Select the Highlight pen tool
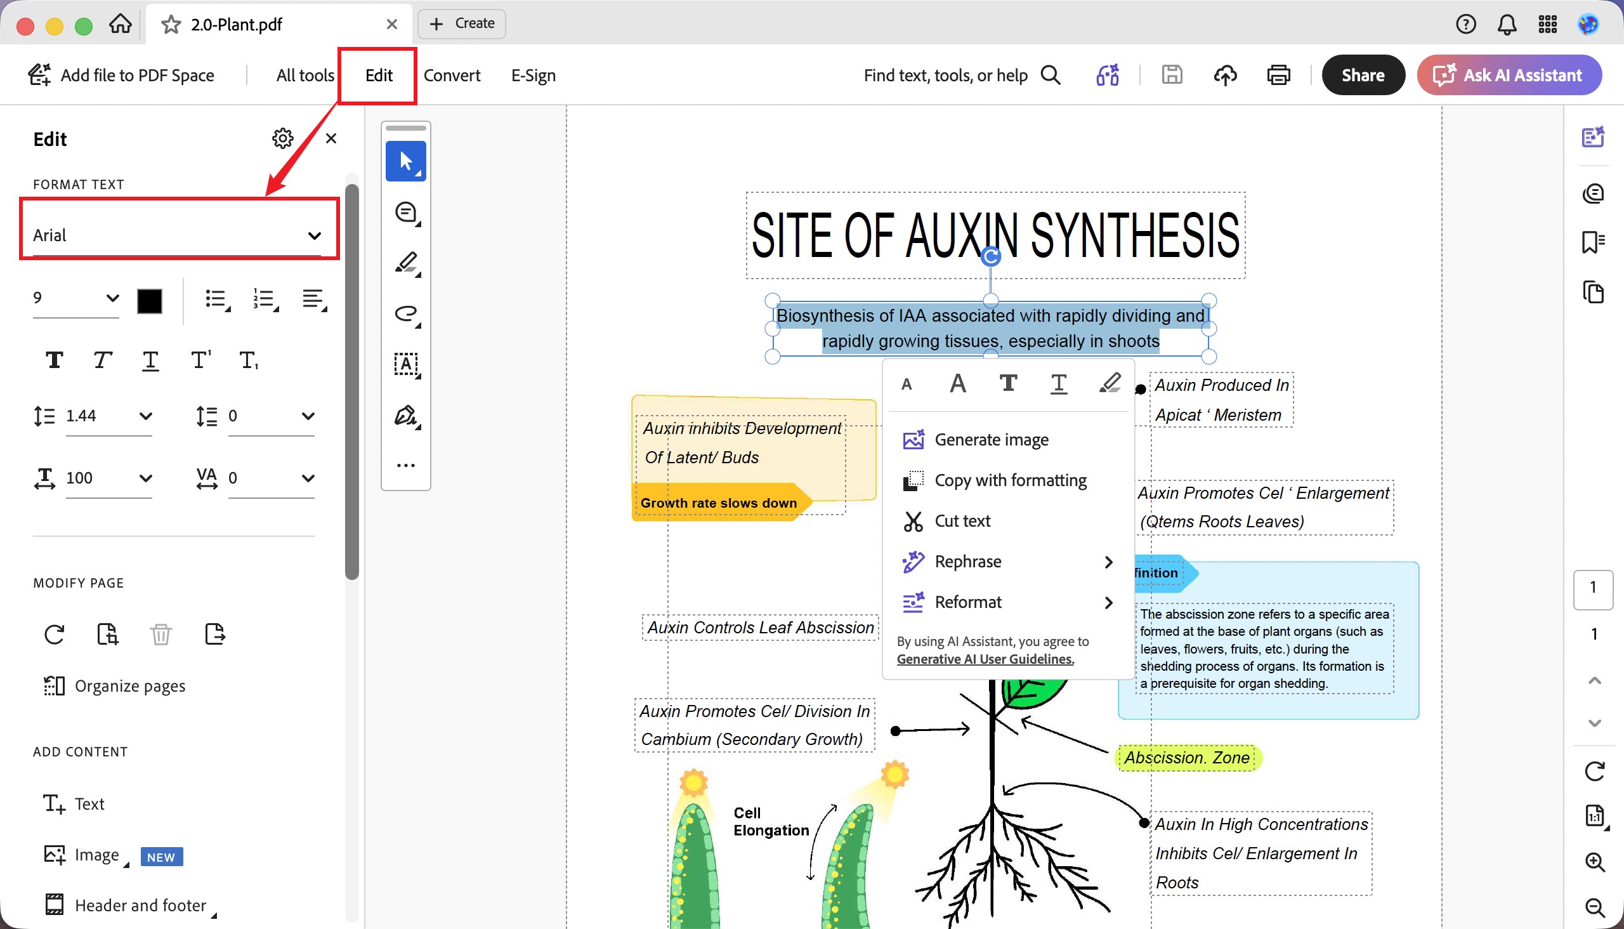1624x929 pixels. click(407, 263)
